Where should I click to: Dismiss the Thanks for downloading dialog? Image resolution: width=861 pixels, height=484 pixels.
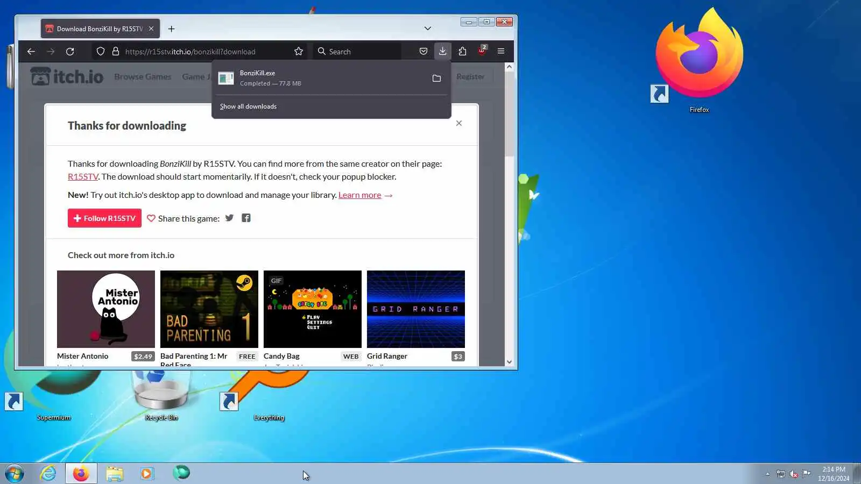459,123
